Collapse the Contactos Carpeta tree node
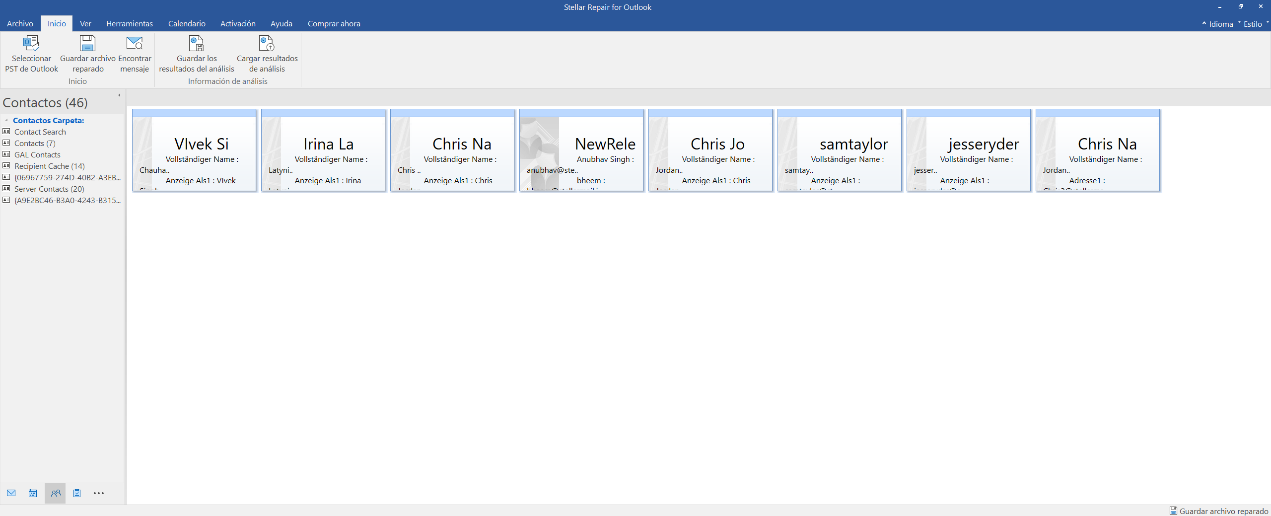This screenshot has width=1271, height=516. (x=6, y=120)
